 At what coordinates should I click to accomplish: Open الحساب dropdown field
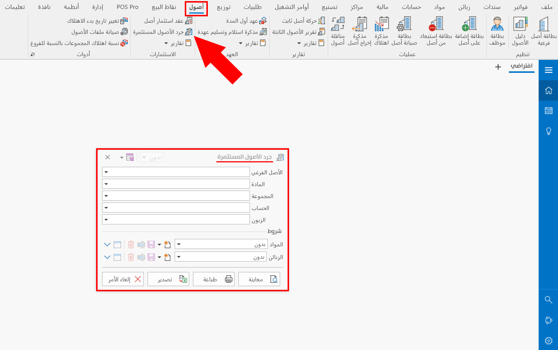pos(176,208)
